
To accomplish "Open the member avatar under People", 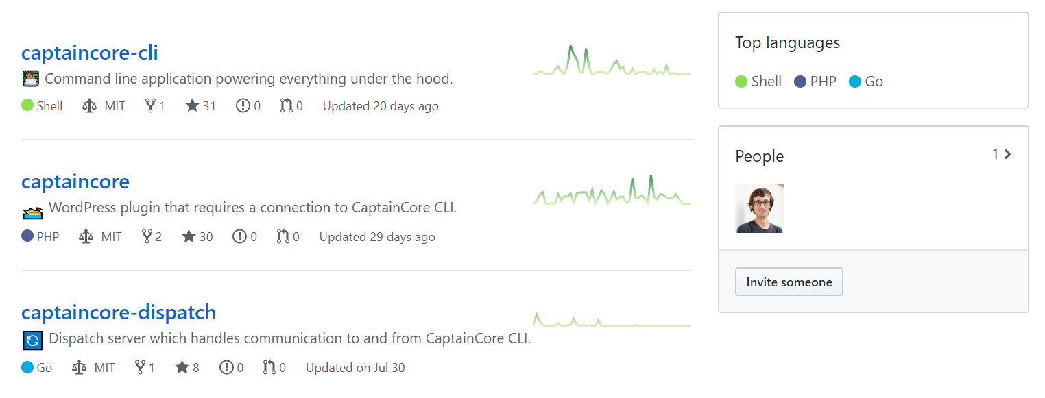I will click(x=760, y=208).
